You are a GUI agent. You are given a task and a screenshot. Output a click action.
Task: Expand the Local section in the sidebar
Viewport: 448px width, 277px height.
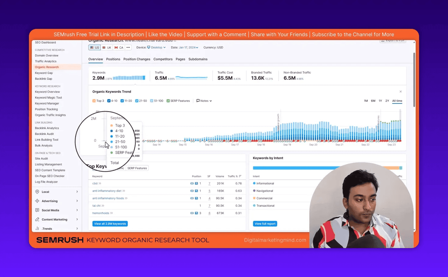point(77,192)
